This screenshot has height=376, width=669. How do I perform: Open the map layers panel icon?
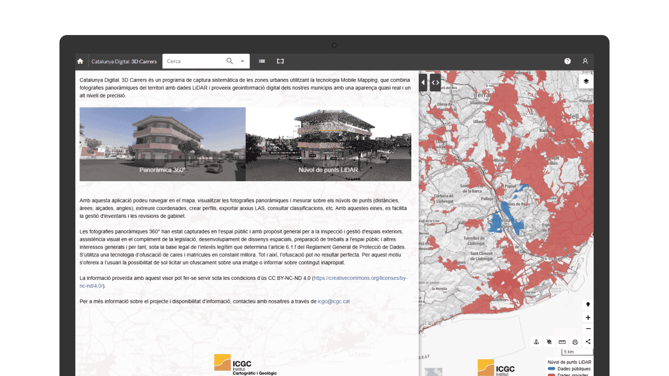(x=586, y=81)
